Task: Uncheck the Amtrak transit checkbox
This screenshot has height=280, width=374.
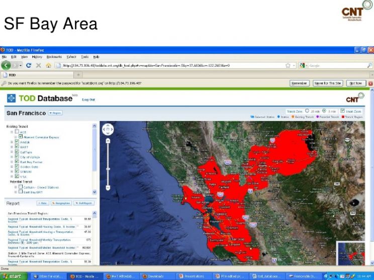Action: tap(17, 142)
